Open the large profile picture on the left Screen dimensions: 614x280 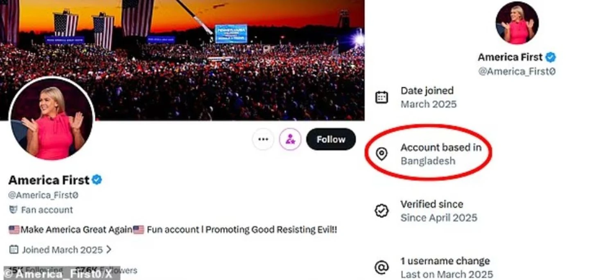coord(52,119)
